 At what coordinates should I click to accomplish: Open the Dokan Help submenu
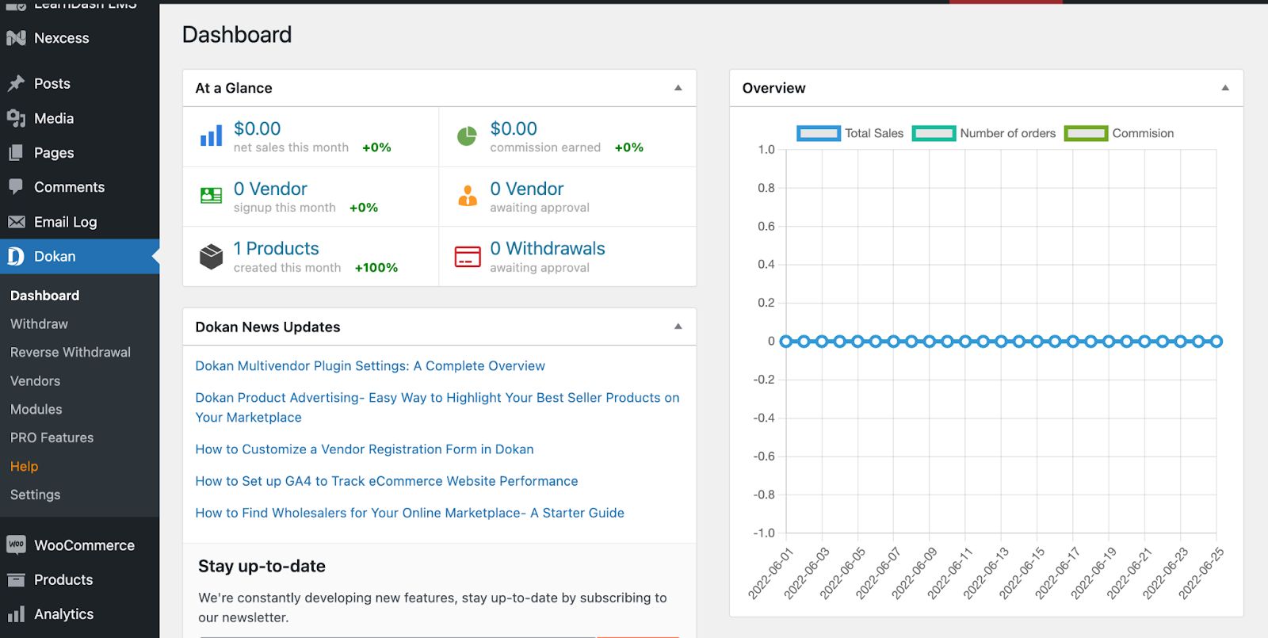[x=24, y=467]
